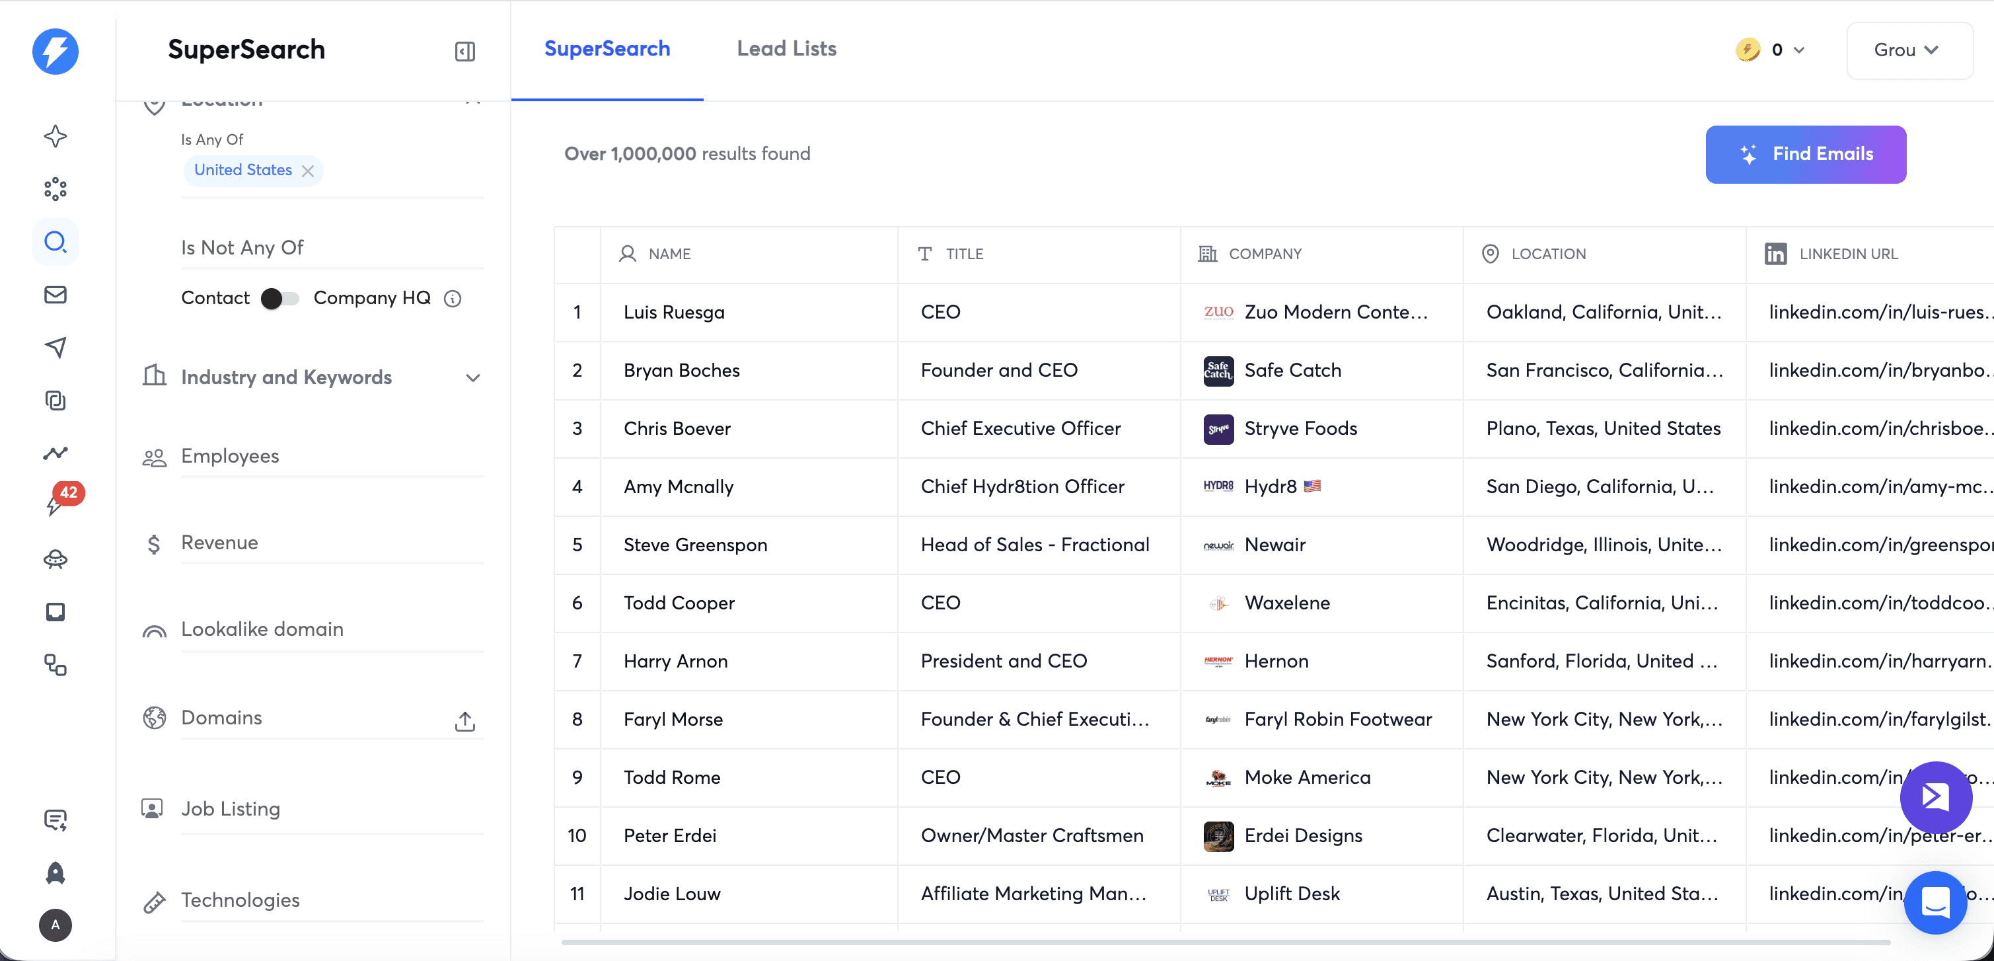The width and height of the screenshot is (1994, 961).
Task: Open Todd Cooper's LinkedIn URL
Action: click(1880, 603)
